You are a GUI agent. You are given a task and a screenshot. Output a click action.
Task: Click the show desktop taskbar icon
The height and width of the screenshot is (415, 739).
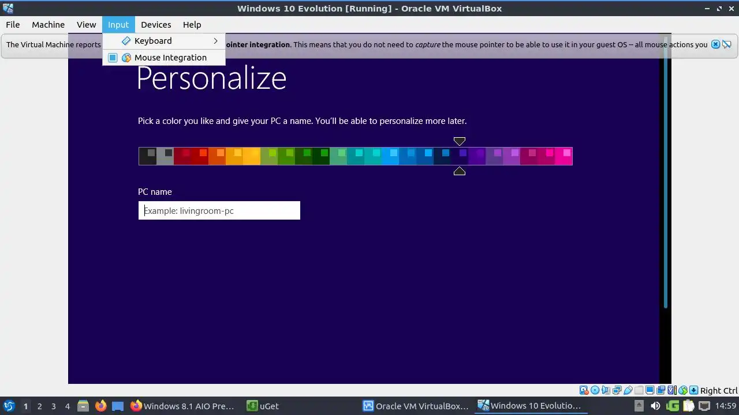click(x=118, y=406)
